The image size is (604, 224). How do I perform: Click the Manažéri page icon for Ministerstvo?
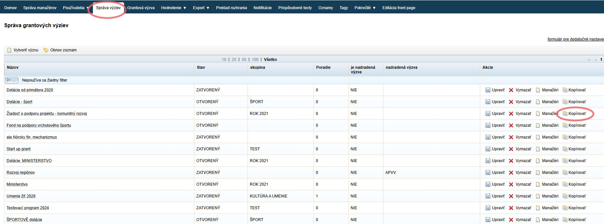[x=538, y=184]
